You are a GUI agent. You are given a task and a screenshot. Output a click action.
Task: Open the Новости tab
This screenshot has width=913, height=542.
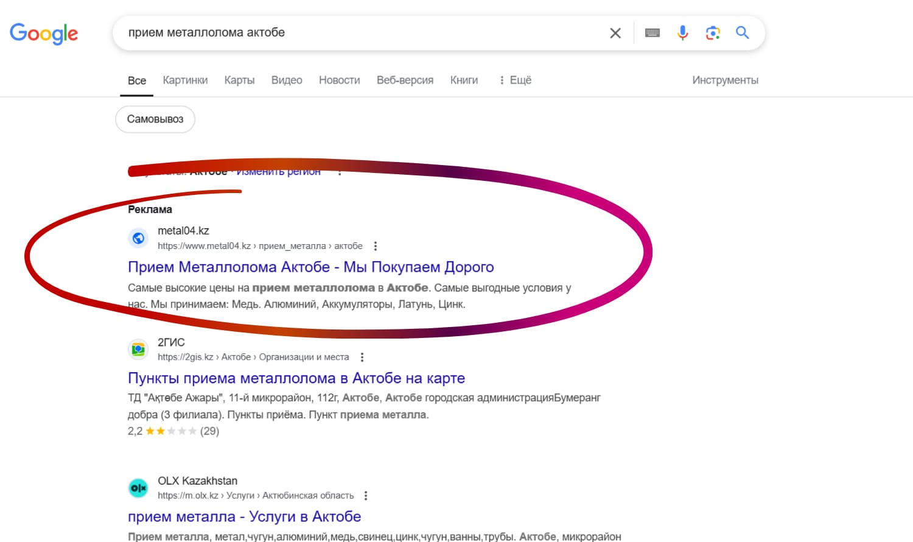pos(339,80)
